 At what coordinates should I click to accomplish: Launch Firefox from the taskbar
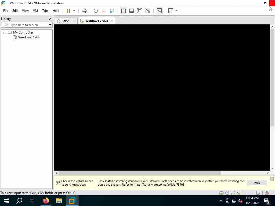point(46,201)
